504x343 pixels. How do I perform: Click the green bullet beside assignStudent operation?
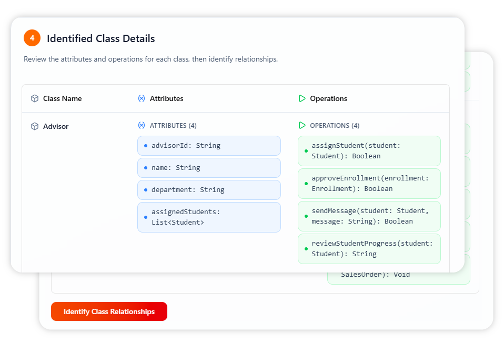tap(306, 151)
